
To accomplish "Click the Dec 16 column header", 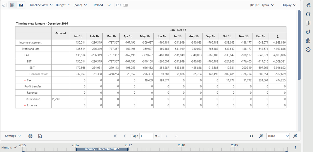I will [x=261, y=36].
